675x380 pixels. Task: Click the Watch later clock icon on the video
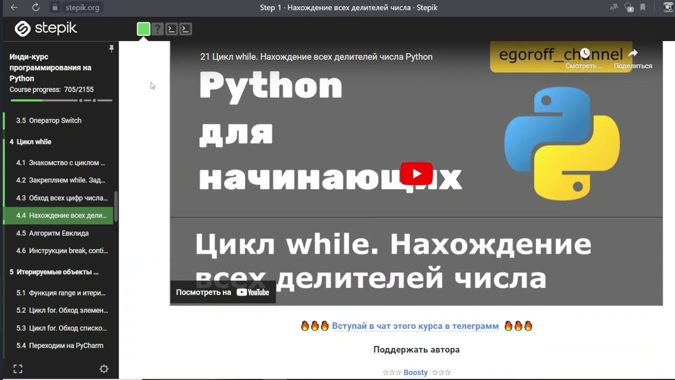pyautogui.click(x=584, y=53)
